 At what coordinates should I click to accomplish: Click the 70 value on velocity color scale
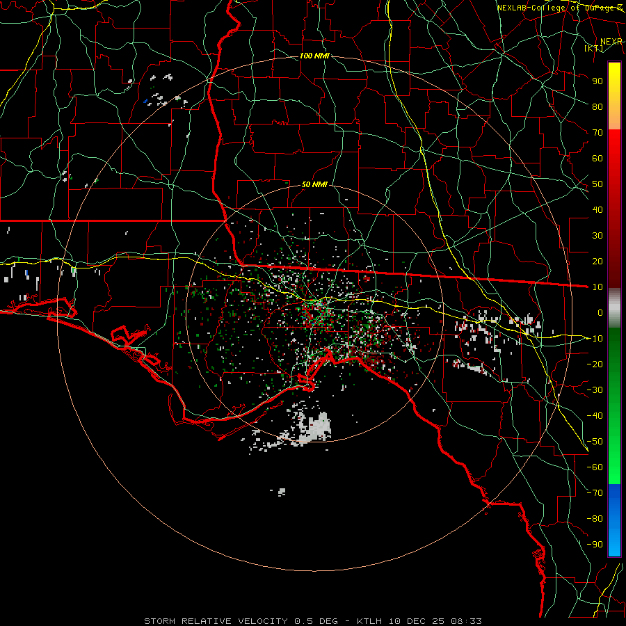[597, 133]
